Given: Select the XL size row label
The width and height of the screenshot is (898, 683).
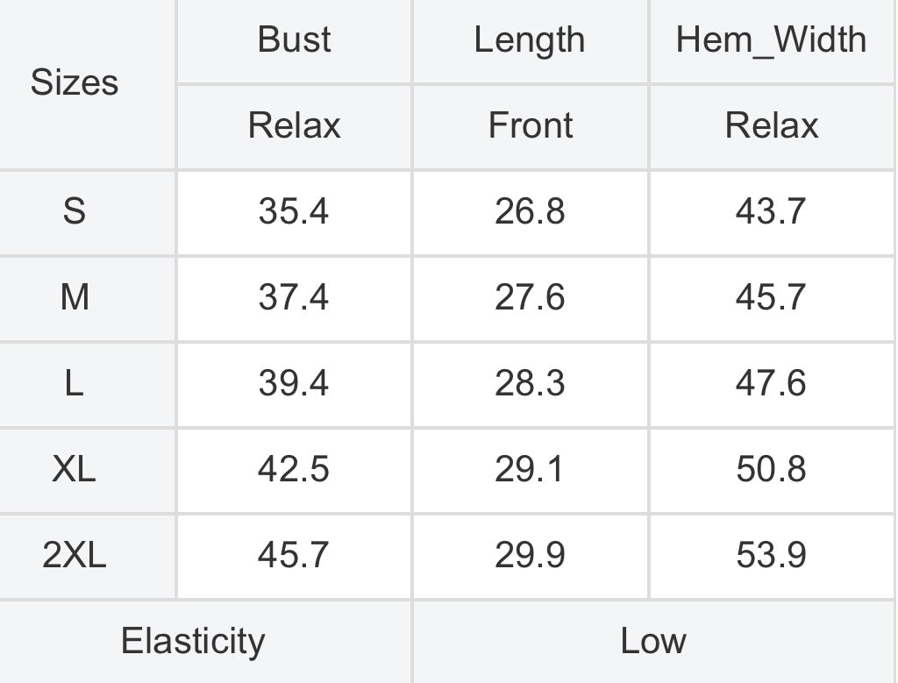Looking at the screenshot, I should tap(74, 468).
